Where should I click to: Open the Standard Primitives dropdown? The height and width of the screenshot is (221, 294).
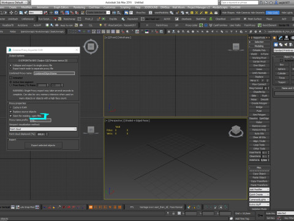pos(284,50)
